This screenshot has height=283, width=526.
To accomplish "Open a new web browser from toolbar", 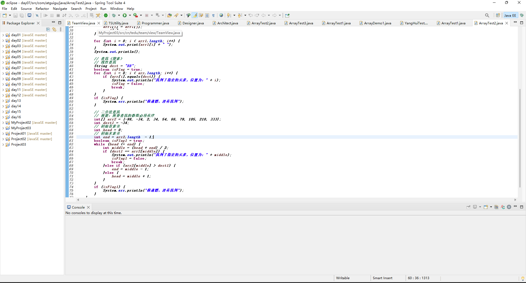I will click(221, 15).
